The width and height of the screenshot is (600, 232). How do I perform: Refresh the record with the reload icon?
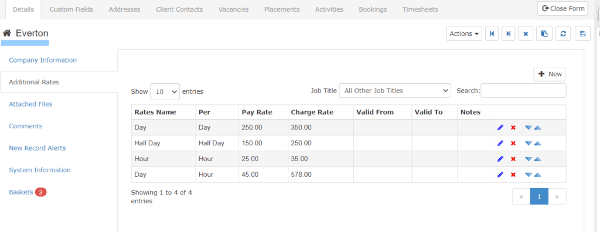coord(563,34)
